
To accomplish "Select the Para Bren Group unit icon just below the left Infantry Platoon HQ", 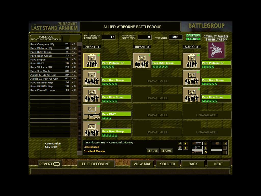I will (x=92, y=78).
